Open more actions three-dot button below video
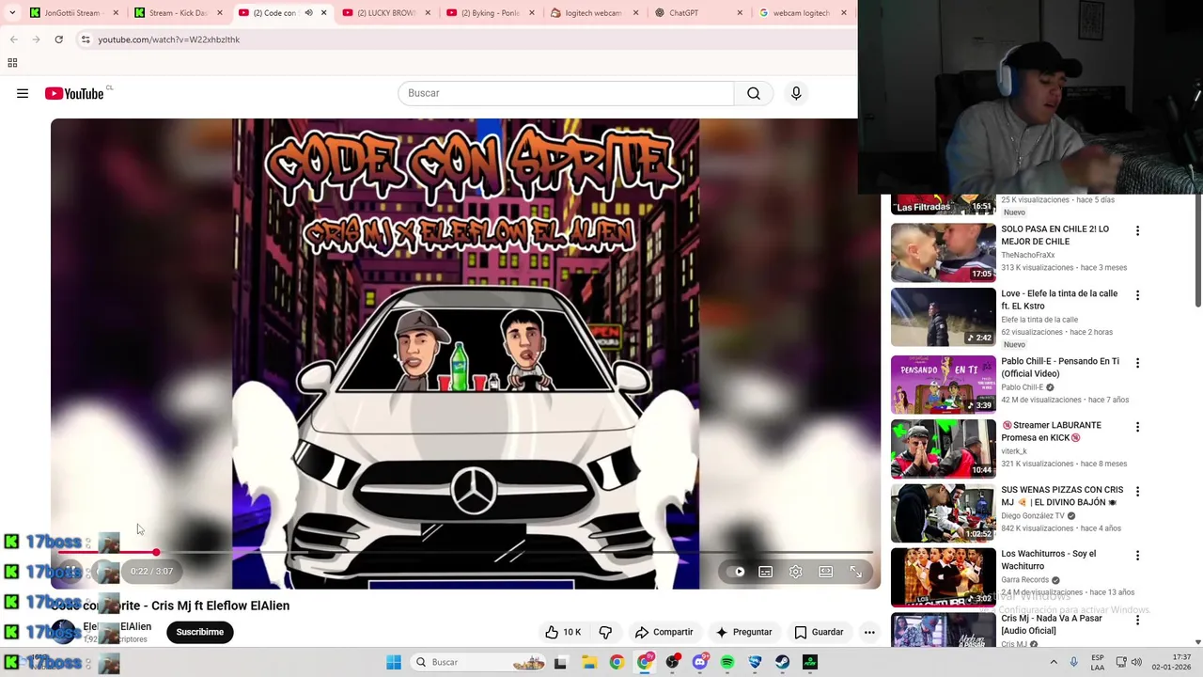The height and width of the screenshot is (677, 1203). point(869,632)
